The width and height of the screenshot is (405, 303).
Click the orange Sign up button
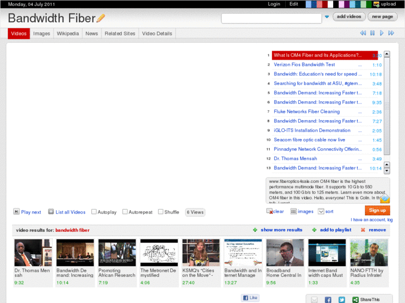coord(377,210)
